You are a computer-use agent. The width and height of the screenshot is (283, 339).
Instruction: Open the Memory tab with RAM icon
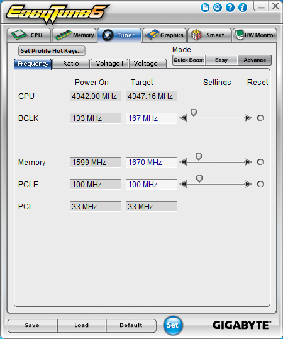pyautogui.click(x=74, y=35)
